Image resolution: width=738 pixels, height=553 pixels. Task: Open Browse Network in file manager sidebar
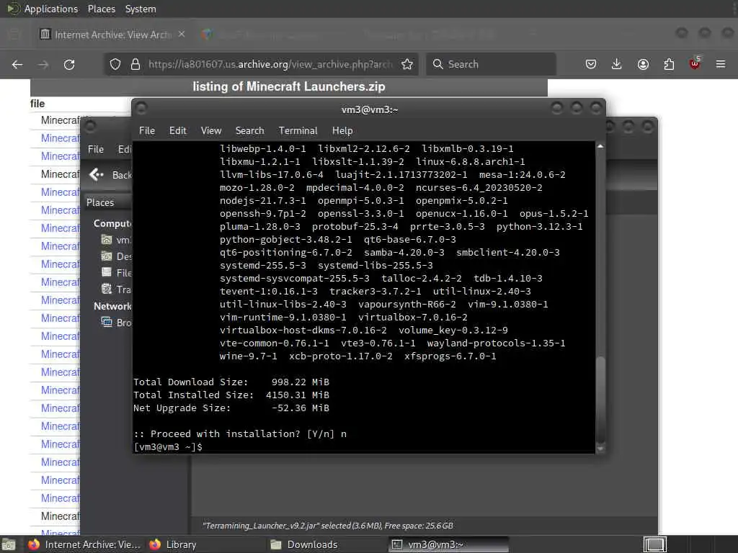pos(117,323)
